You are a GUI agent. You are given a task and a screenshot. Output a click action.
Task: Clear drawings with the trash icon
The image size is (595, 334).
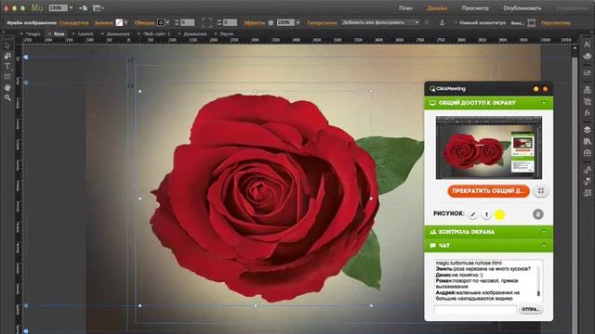[x=538, y=214]
